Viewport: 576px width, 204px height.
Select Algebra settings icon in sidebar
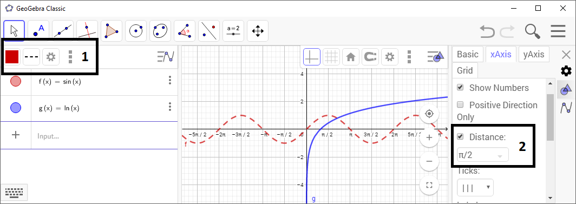pyautogui.click(x=566, y=108)
